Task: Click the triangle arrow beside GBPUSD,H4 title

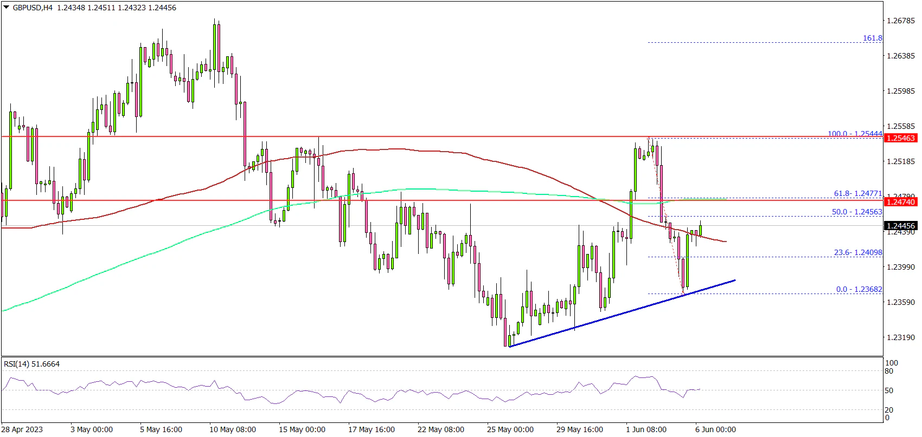Action: [6, 8]
